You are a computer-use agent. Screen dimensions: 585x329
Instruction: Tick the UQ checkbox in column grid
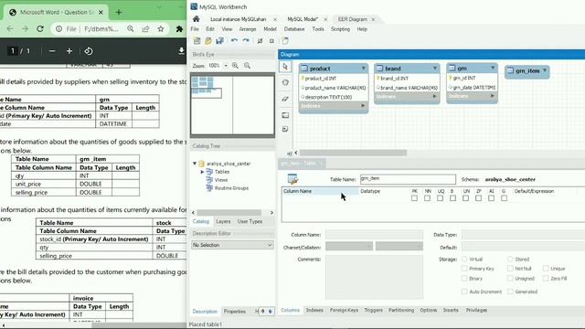pyautogui.click(x=440, y=198)
